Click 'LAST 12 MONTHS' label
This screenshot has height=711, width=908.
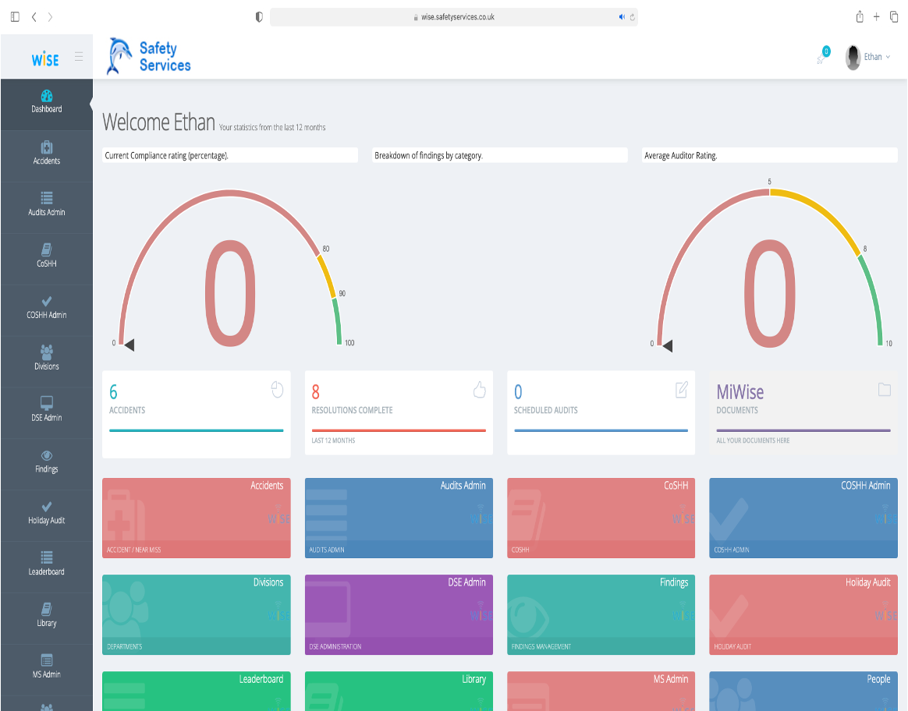pos(334,440)
